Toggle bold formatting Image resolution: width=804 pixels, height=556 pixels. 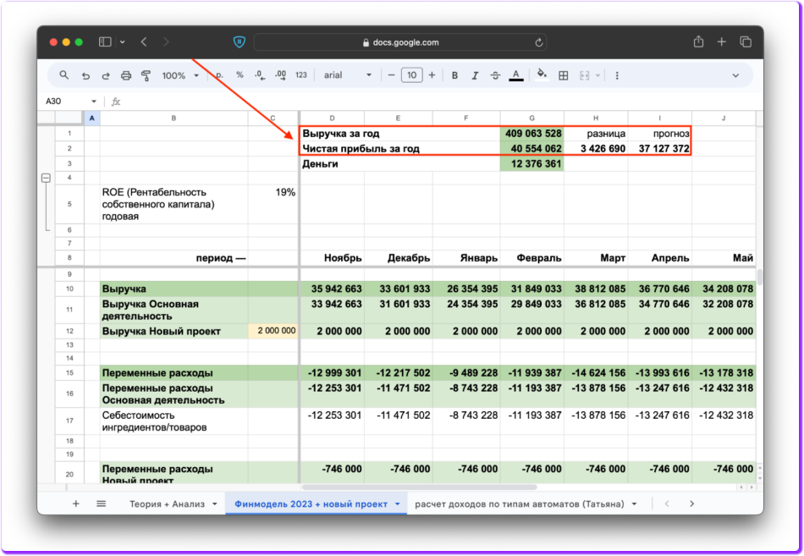tap(454, 75)
